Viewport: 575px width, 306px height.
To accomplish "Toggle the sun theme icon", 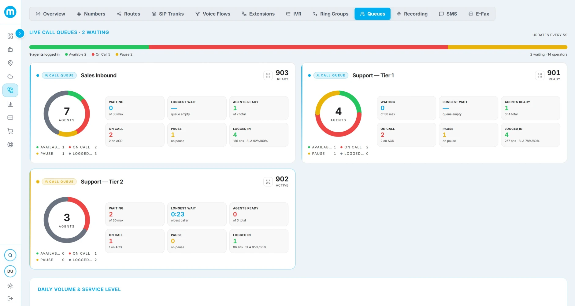I will click(x=10, y=286).
